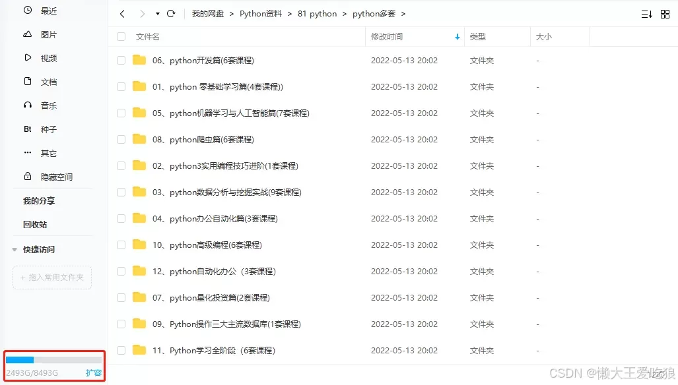Toggle 修改时间 sort order arrow
The height and width of the screenshot is (385, 678).
point(457,37)
